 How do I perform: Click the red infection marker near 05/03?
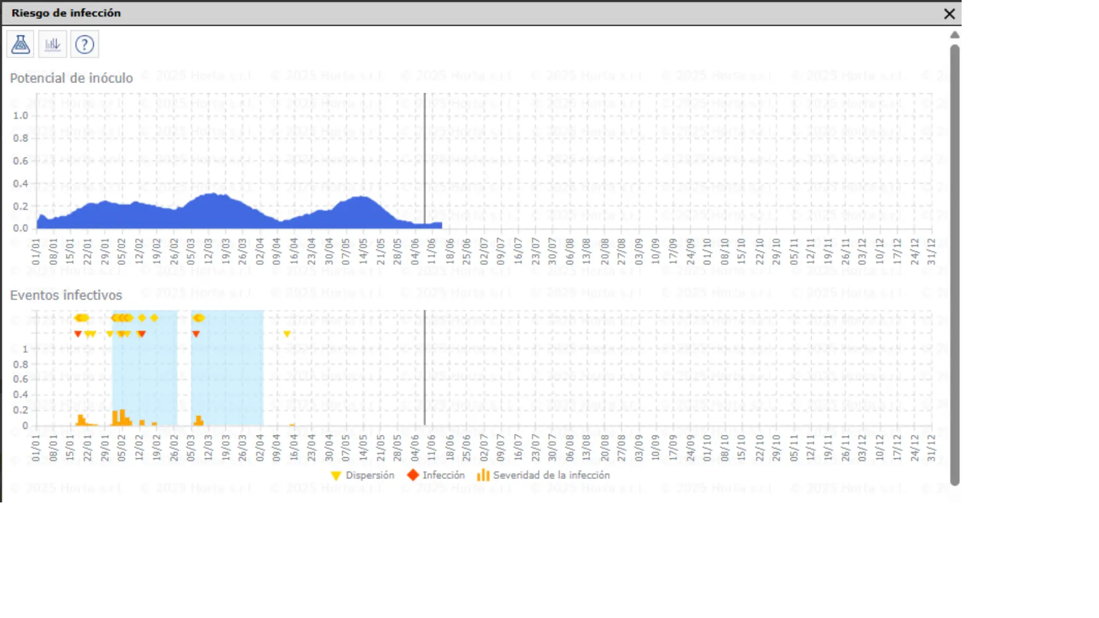(x=196, y=334)
